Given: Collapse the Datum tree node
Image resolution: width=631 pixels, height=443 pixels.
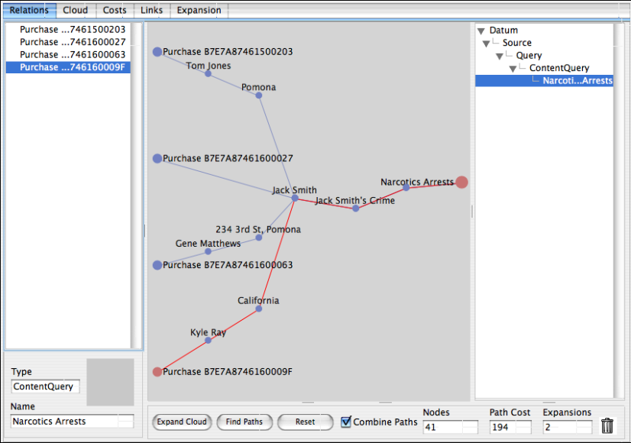Looking at the screenshot, I should tap(481, 31).
